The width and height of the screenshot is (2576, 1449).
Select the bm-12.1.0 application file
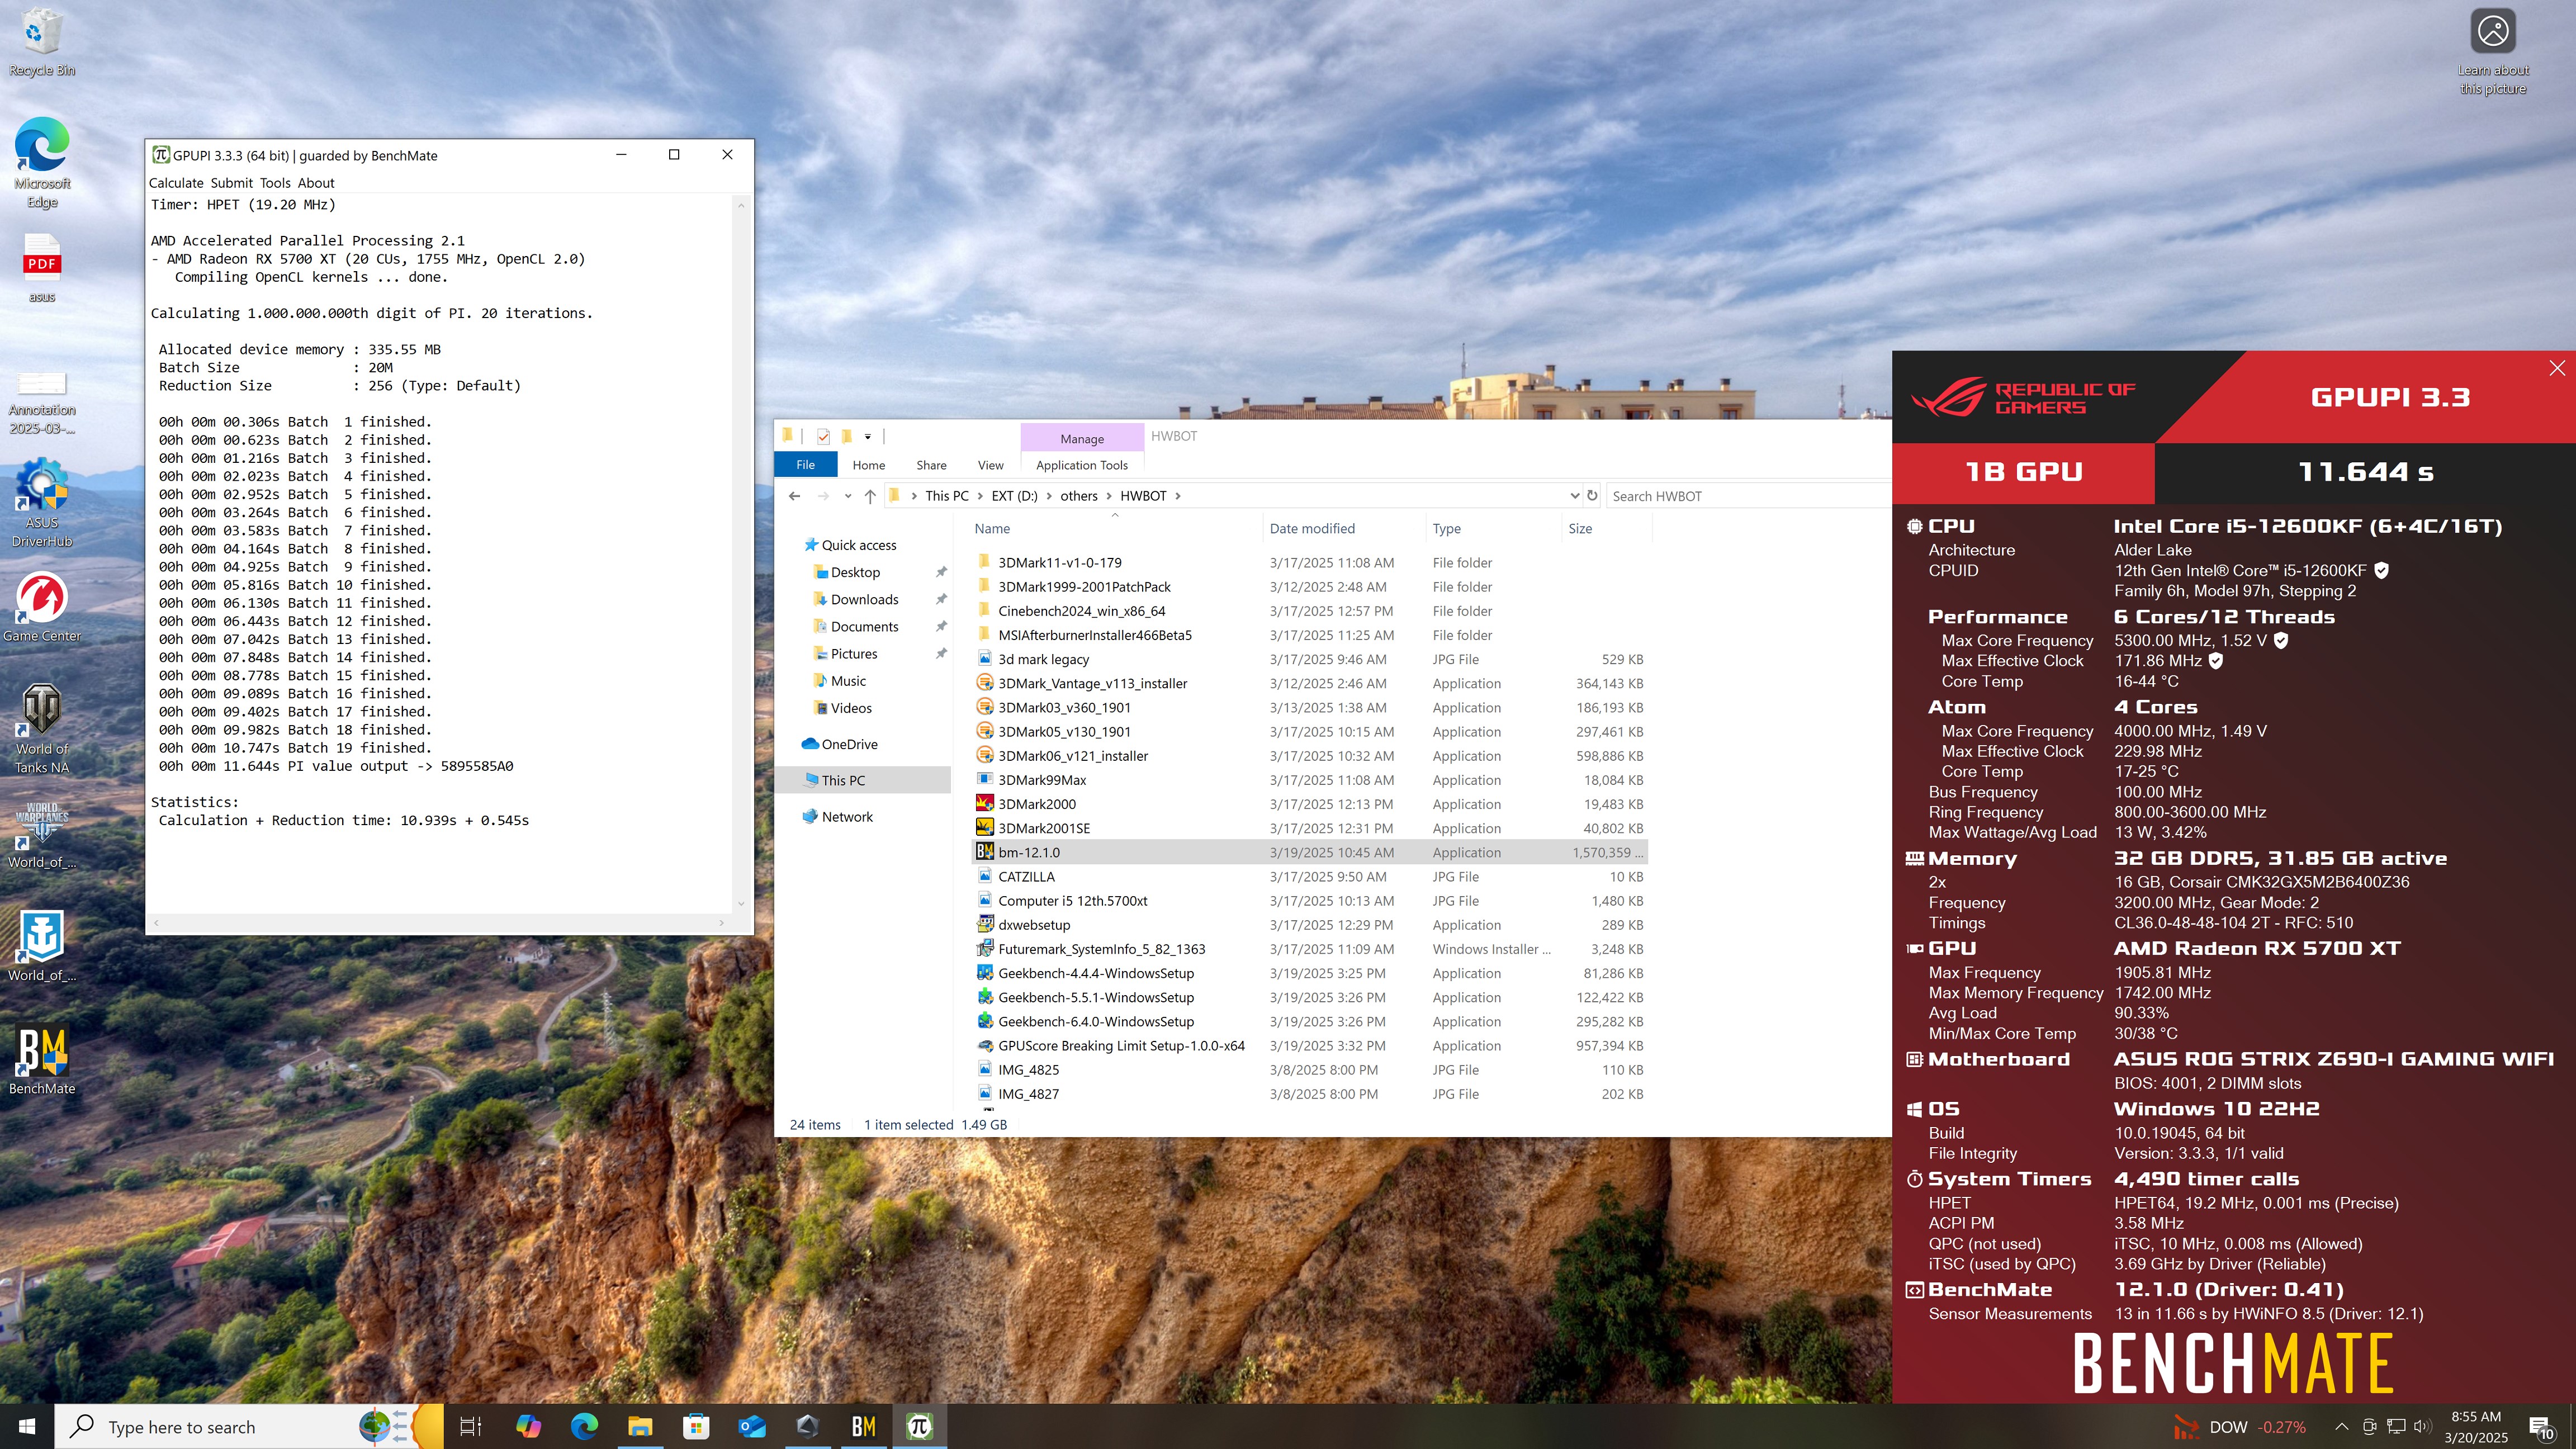click(1309, 853)
